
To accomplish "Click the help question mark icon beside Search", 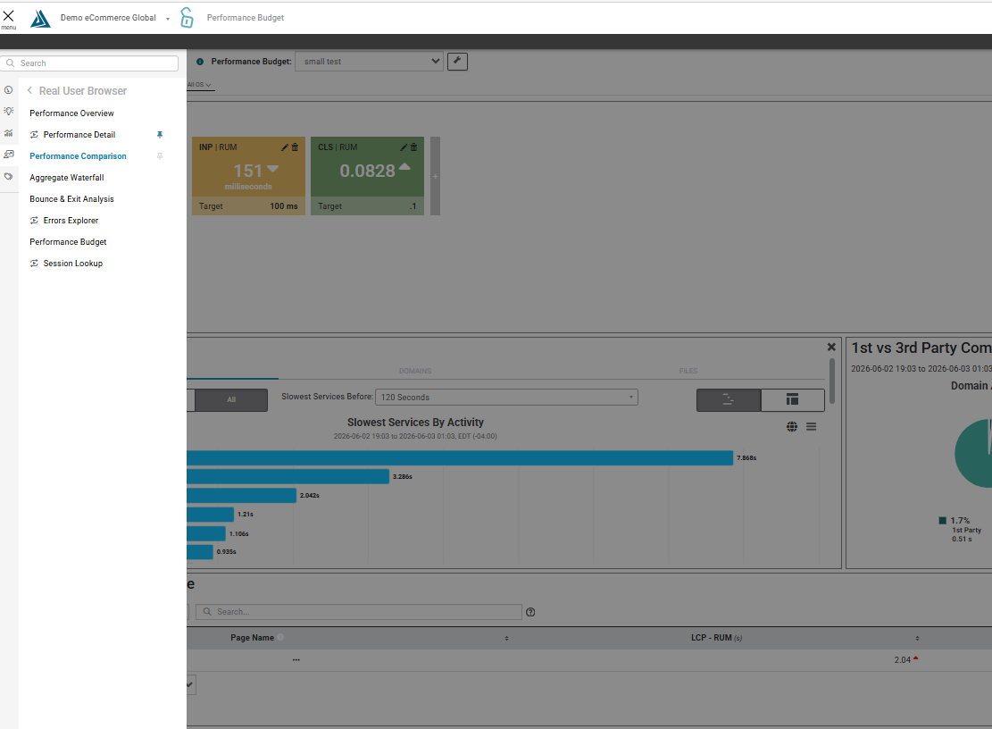I will 530,613.
